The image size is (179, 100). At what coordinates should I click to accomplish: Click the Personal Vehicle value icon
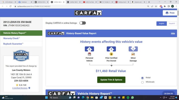(x=89, y=49)
